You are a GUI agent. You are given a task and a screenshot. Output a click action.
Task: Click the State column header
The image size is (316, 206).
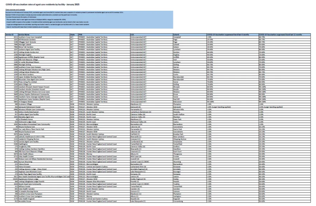[x=74, y=35]
